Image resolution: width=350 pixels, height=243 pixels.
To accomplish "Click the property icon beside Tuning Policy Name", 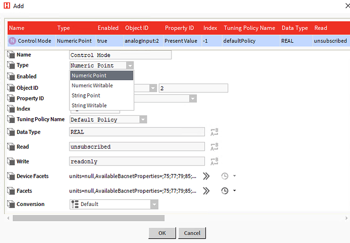I will coord(11,119).
